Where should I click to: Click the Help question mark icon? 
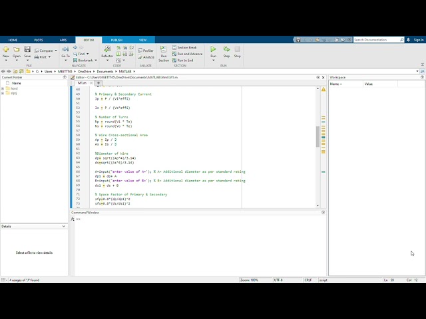(x=343, y=40)
